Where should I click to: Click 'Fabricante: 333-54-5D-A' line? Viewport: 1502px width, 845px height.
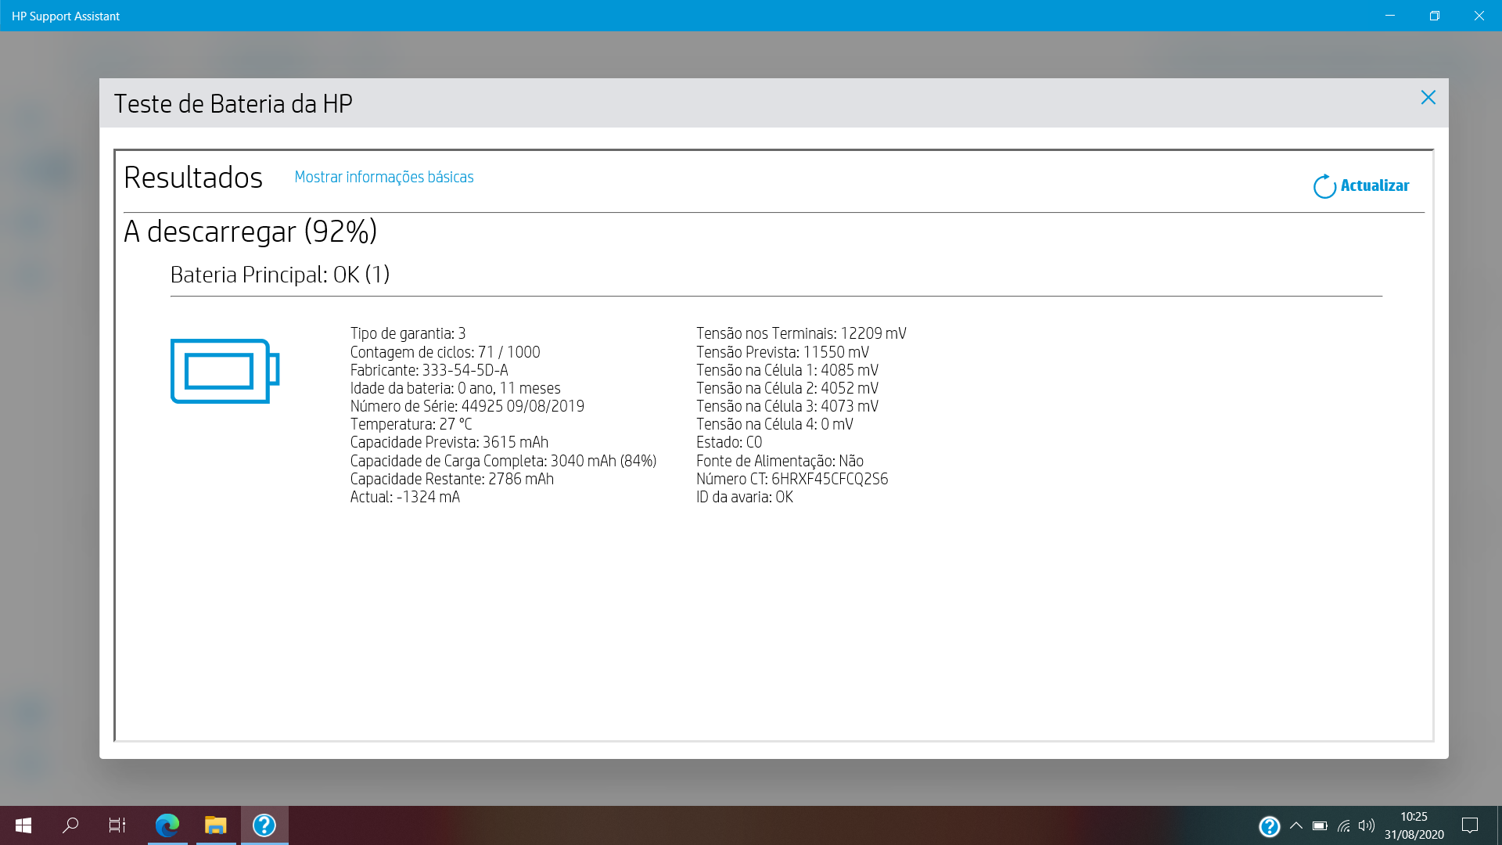[x=429, y=370]
